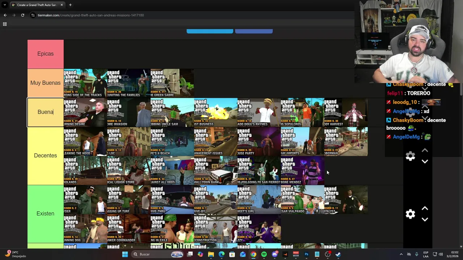Select the Burning Desire mission image
The image size is (463, 260).
85,112
